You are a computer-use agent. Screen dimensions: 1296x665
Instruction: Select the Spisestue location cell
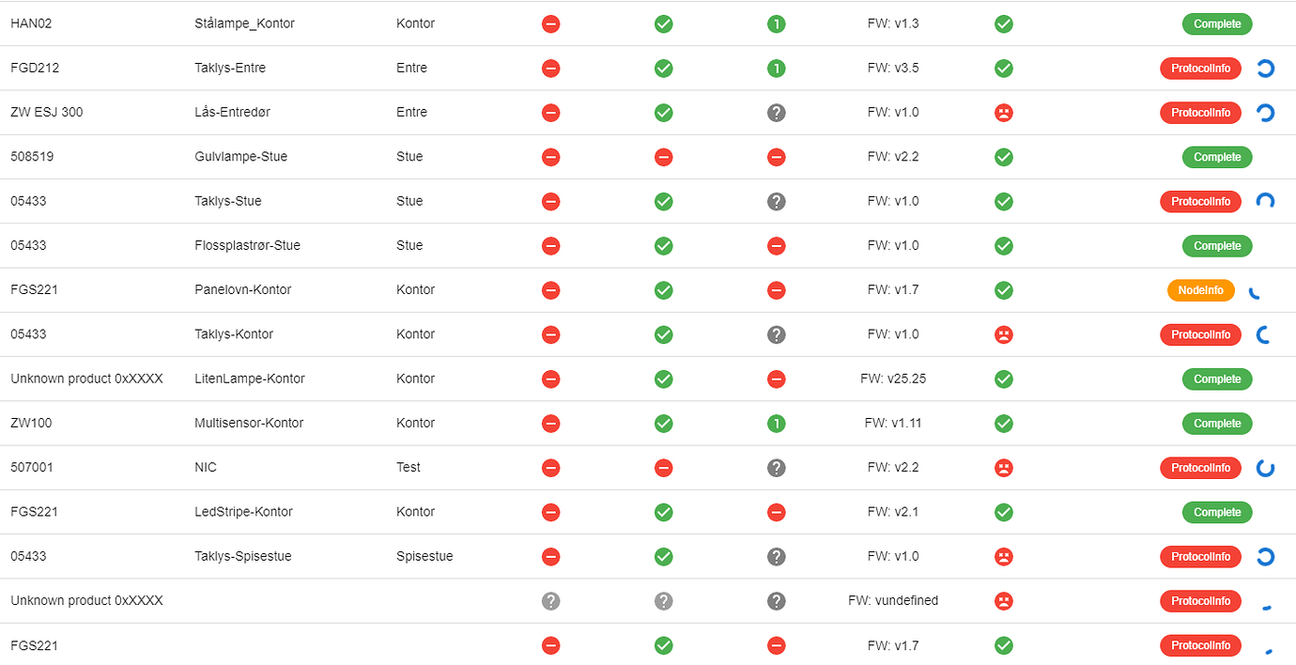click(x=424, y=557)
